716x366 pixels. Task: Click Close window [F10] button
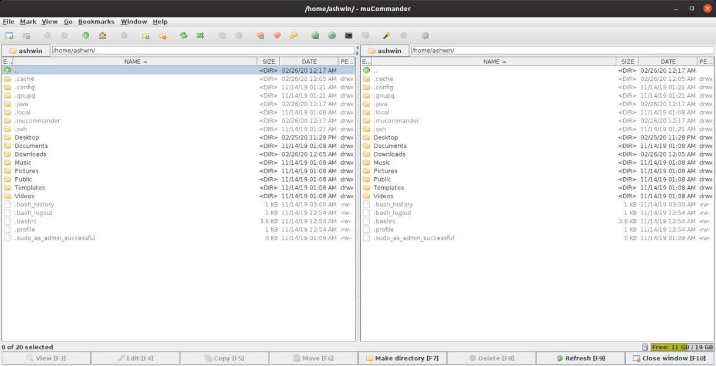click(670, 358)
